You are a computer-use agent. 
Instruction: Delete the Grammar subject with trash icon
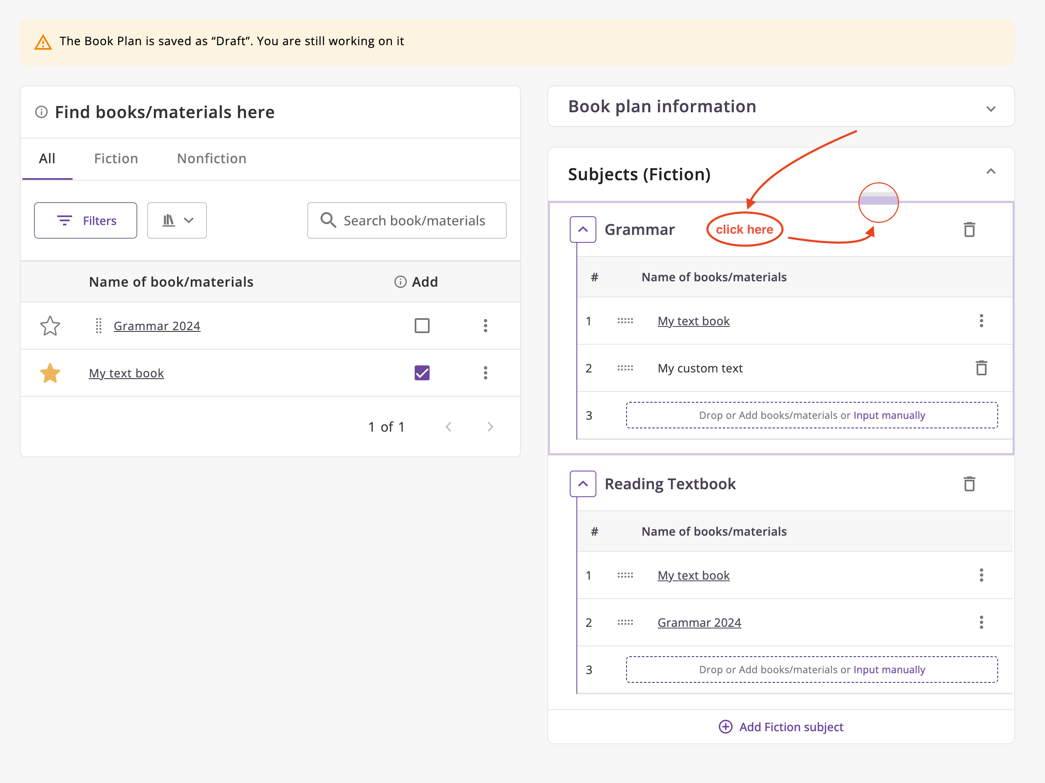(969, 230)
